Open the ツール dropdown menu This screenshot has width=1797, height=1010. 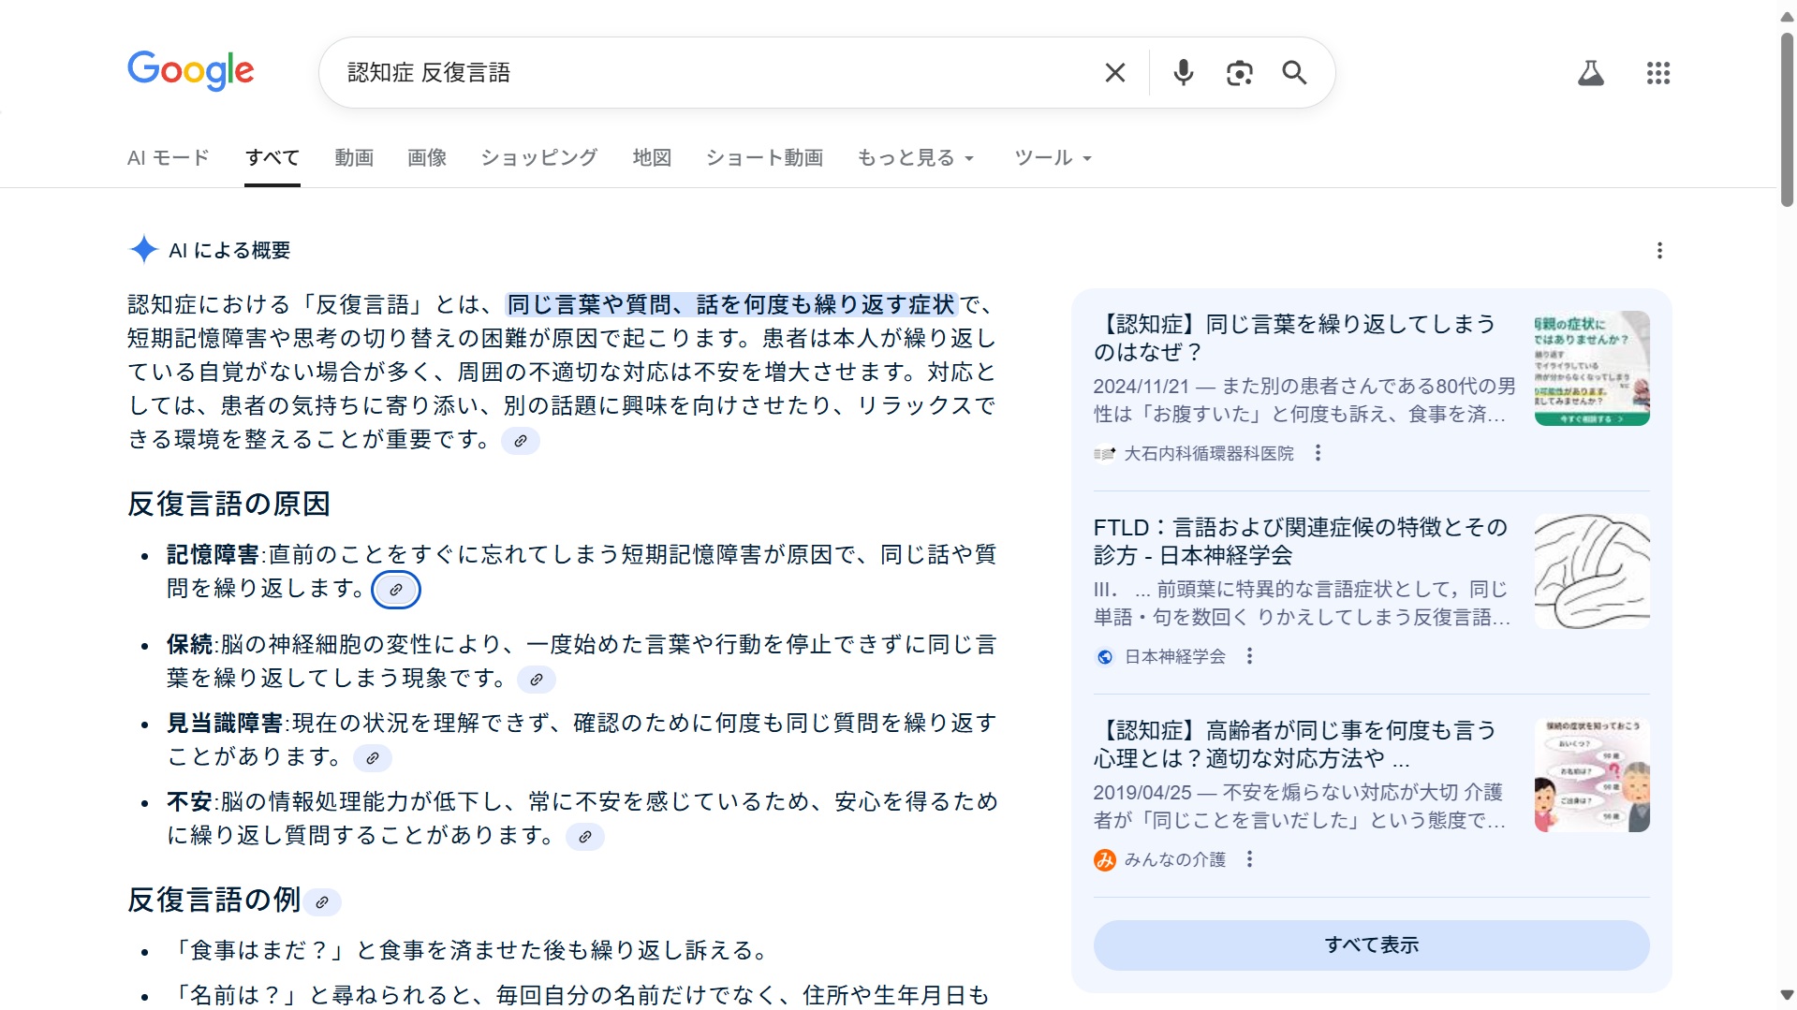click(1053, 158)
